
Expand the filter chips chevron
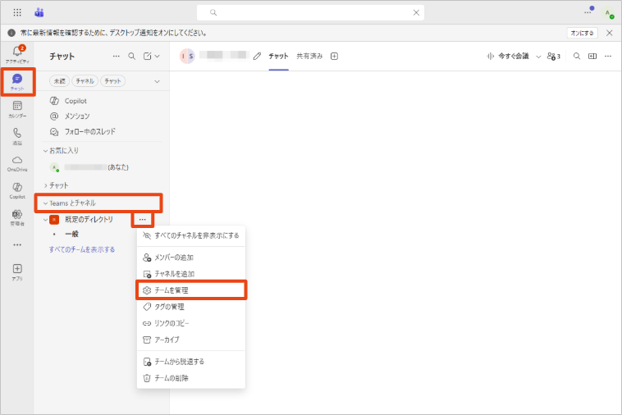(157, 81)
